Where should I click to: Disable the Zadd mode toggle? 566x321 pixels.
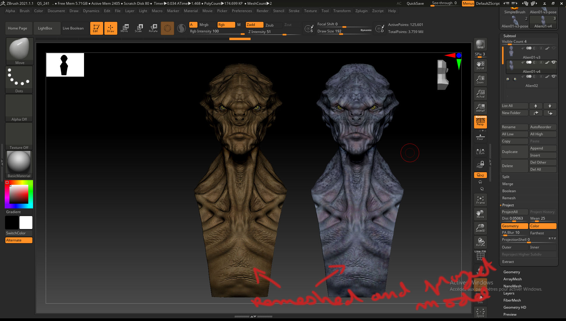pyautogui.click(x=254, y=25)
